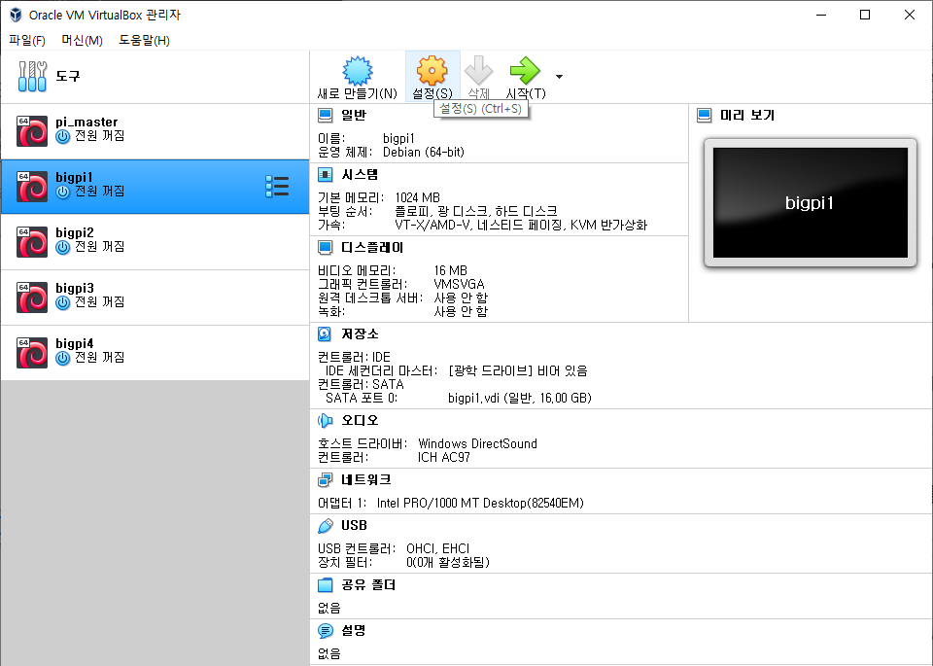Click the 새로 만들기(N) new VM icon

point(357,71)
